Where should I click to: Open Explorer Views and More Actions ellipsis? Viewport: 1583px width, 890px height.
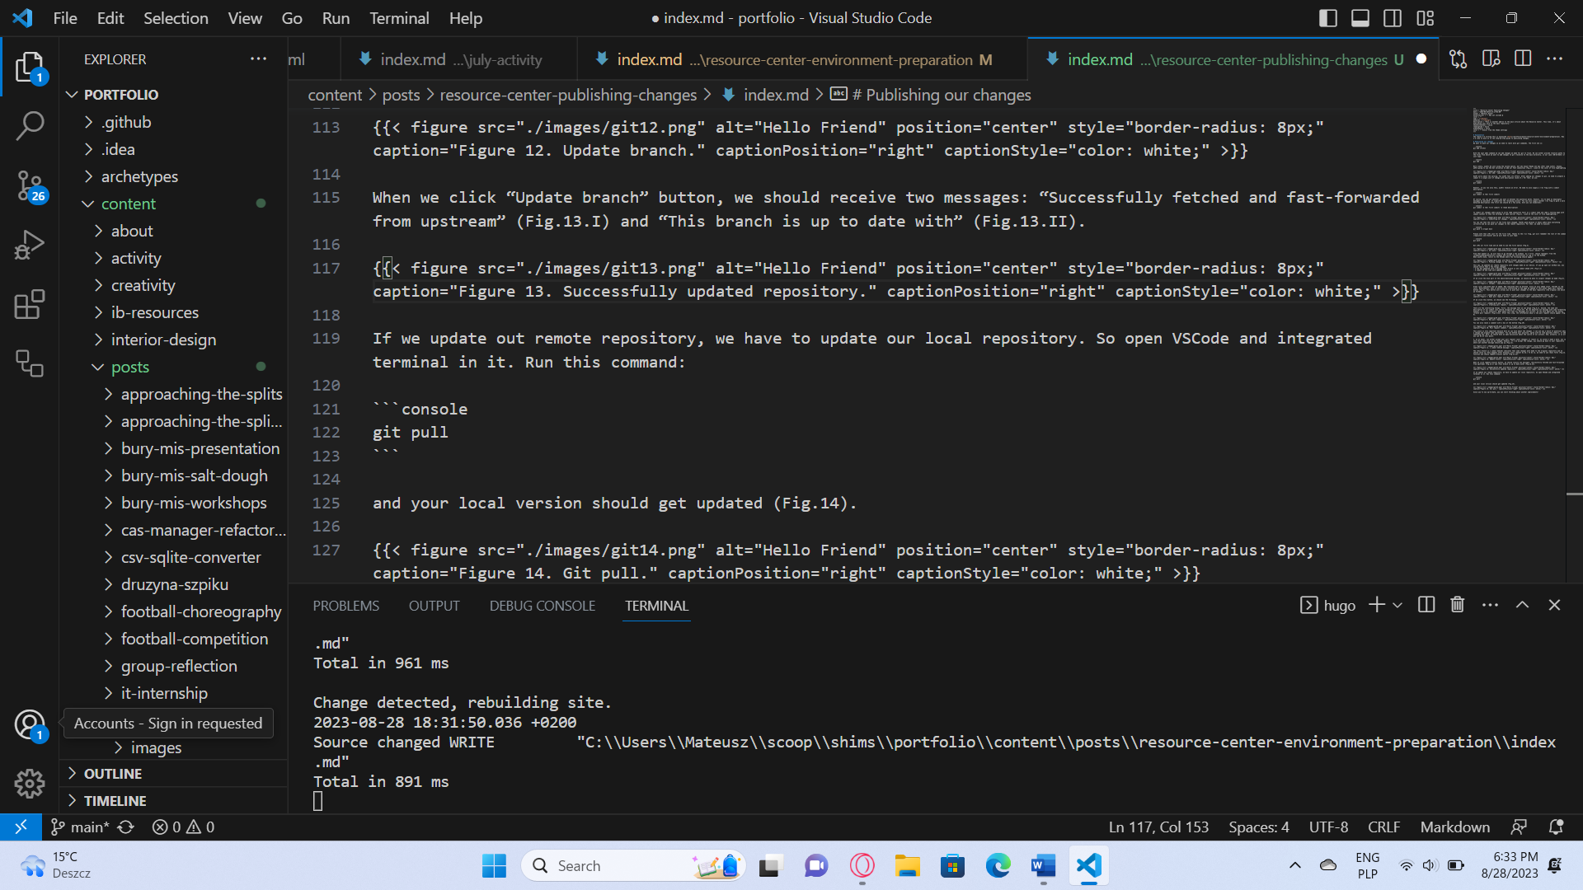(x=258, y=59)
